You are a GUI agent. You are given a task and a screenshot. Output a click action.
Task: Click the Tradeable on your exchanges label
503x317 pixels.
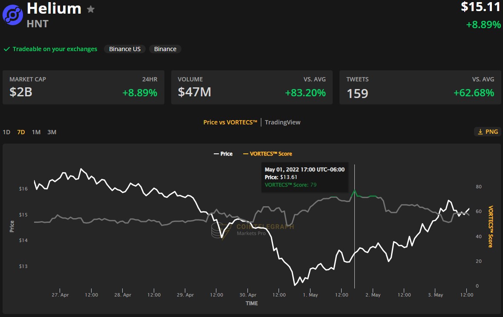[55, 49]
